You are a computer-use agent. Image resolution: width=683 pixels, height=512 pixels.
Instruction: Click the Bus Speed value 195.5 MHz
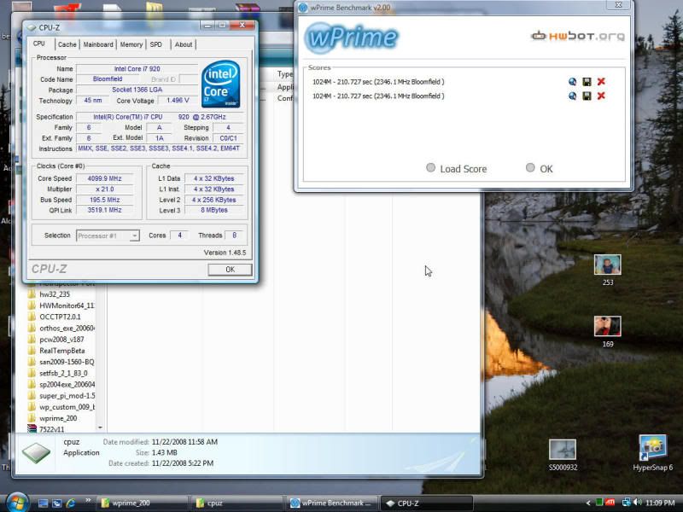coord(104,200)
